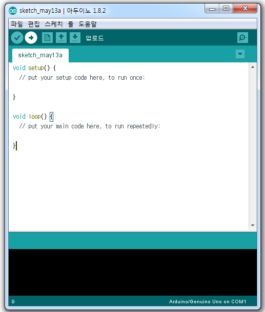Click the editor scrollbar down arrow
The height and width of the screenshot is (312, 265).
tap(253, 226)
